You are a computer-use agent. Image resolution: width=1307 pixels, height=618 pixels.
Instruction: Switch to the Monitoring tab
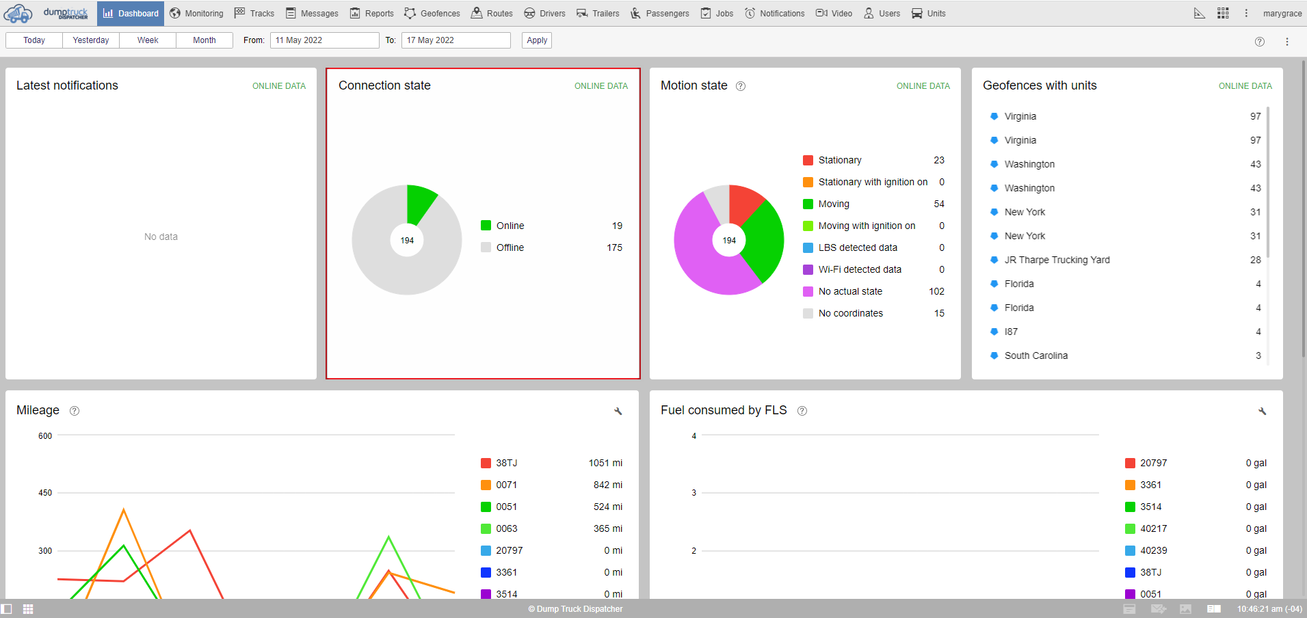[x=196, y=14]
